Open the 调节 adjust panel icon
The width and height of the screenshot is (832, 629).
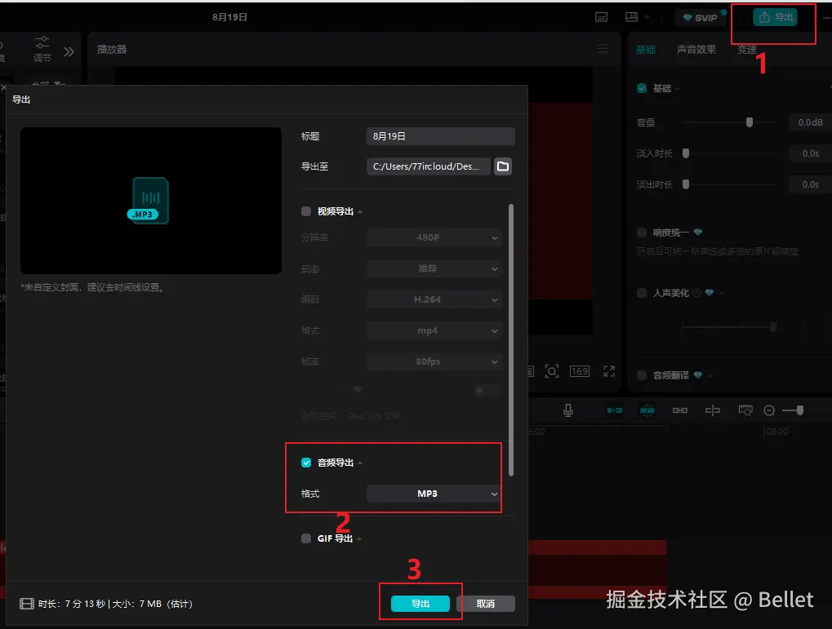42,49
